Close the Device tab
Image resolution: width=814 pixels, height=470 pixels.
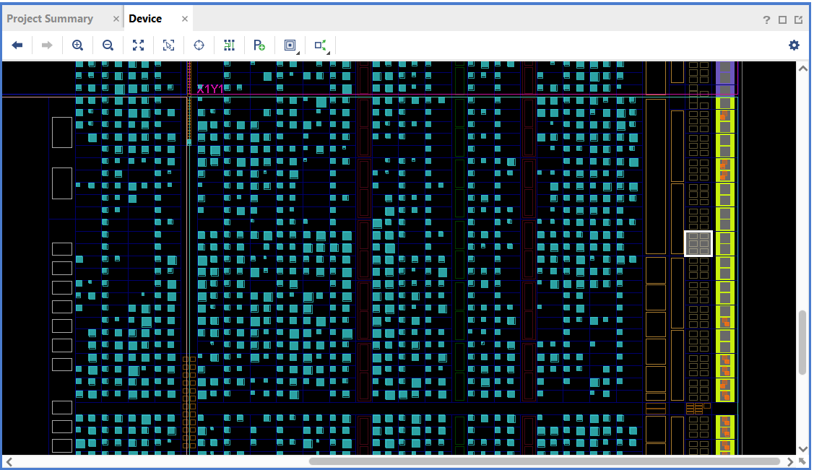pos(185,19)
